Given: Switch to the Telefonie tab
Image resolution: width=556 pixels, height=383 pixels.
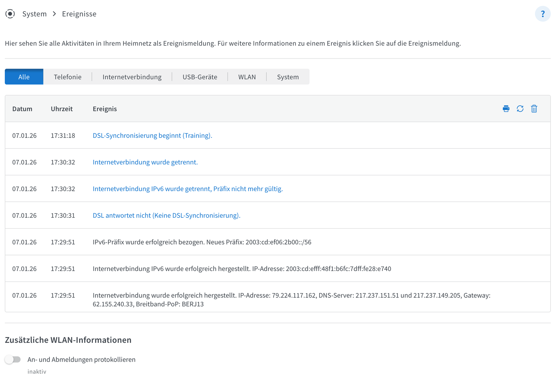Looking at the screenshot, I should tap(67, 77).
